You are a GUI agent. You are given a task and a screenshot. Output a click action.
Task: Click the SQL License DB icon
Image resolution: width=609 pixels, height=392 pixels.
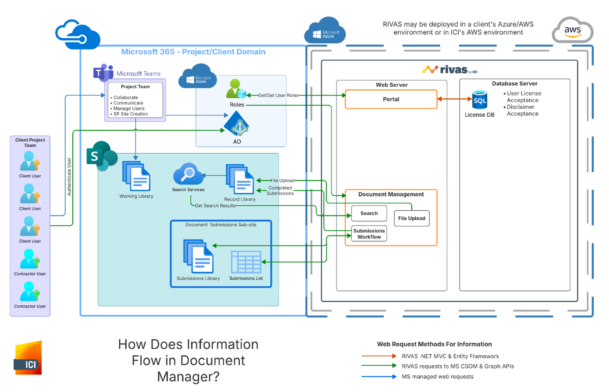[x=480, y=100]
